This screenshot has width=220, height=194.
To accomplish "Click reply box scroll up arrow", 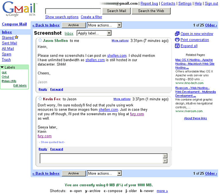I will coord(165,156).
